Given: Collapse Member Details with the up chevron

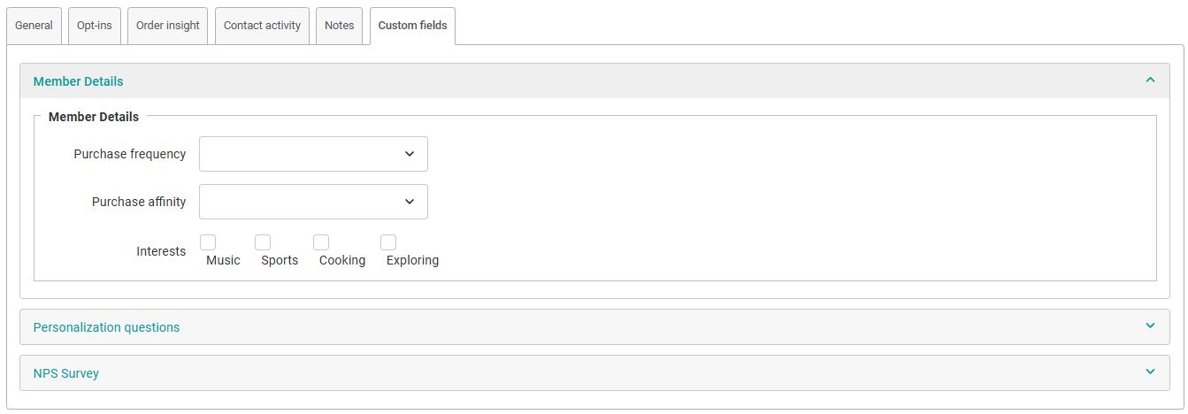Looking at the screenshot, I should pyautogui.click(x=1150, y=80).
